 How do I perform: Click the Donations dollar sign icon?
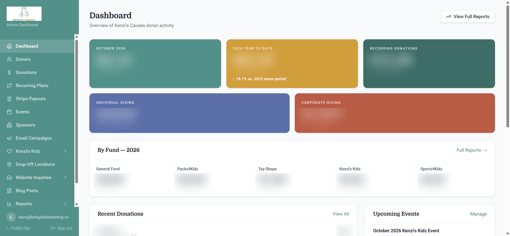click(x=9, y=72)
